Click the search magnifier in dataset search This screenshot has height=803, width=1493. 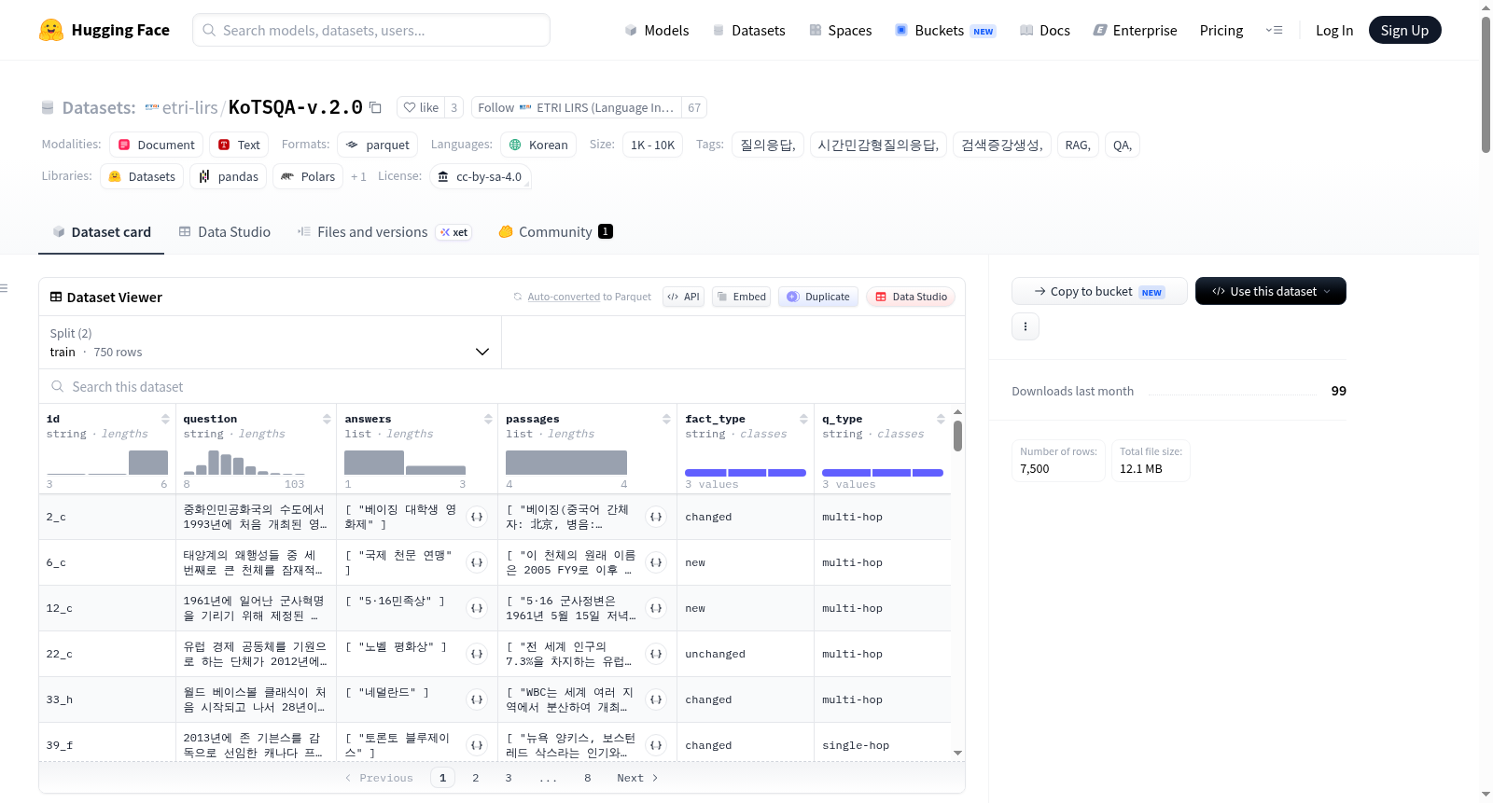tap(58, 386)
